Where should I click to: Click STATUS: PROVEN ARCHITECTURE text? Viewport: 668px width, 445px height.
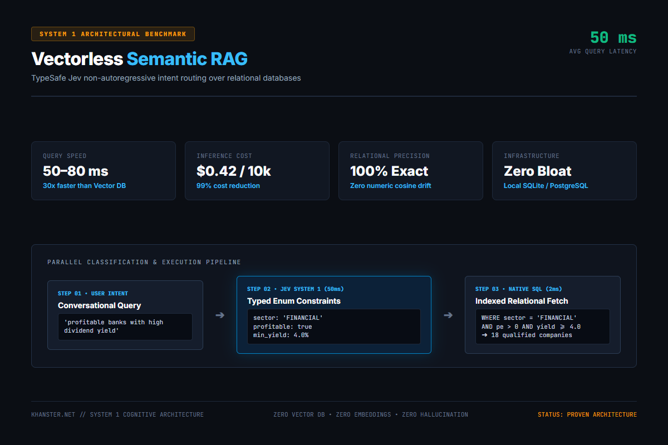[x=587, y=414]
